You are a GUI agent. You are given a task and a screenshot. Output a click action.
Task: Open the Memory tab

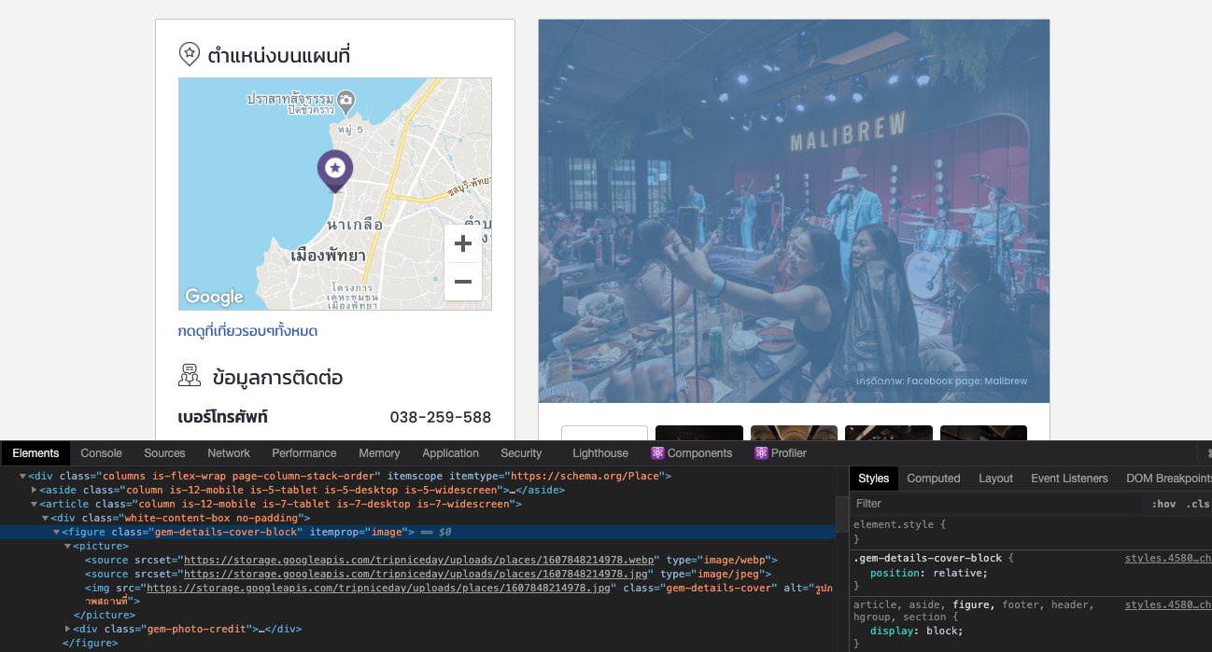[x=379, y=453]
